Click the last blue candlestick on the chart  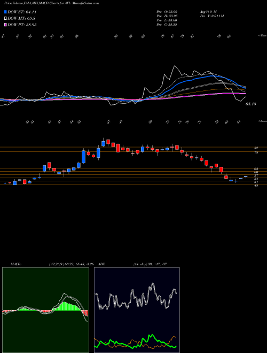(246, 176)
